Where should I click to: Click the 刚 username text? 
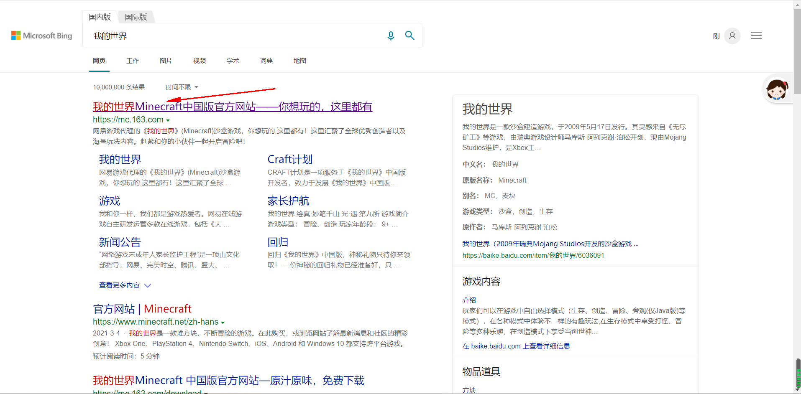pos(716,36)
